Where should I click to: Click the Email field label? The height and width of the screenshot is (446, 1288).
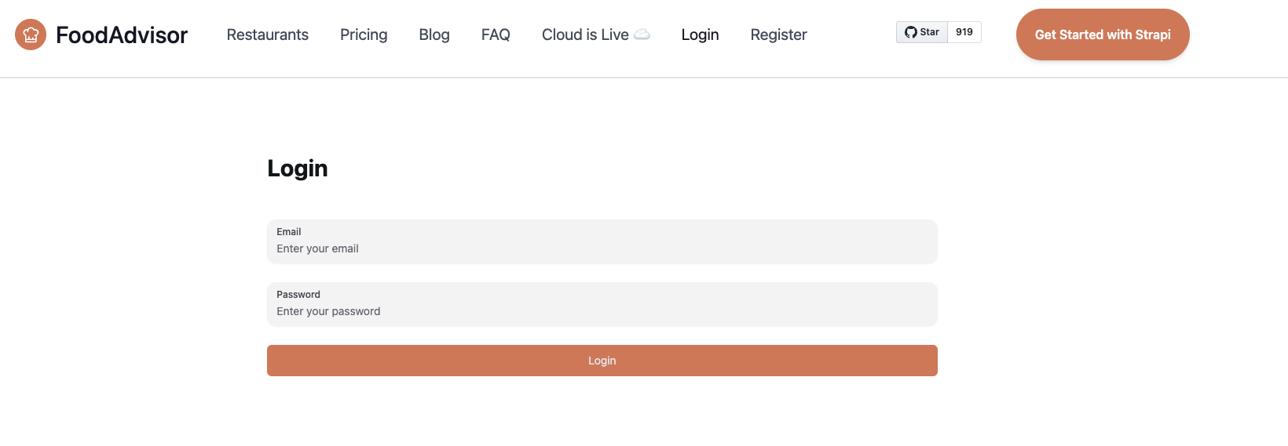tap(288, 232)
